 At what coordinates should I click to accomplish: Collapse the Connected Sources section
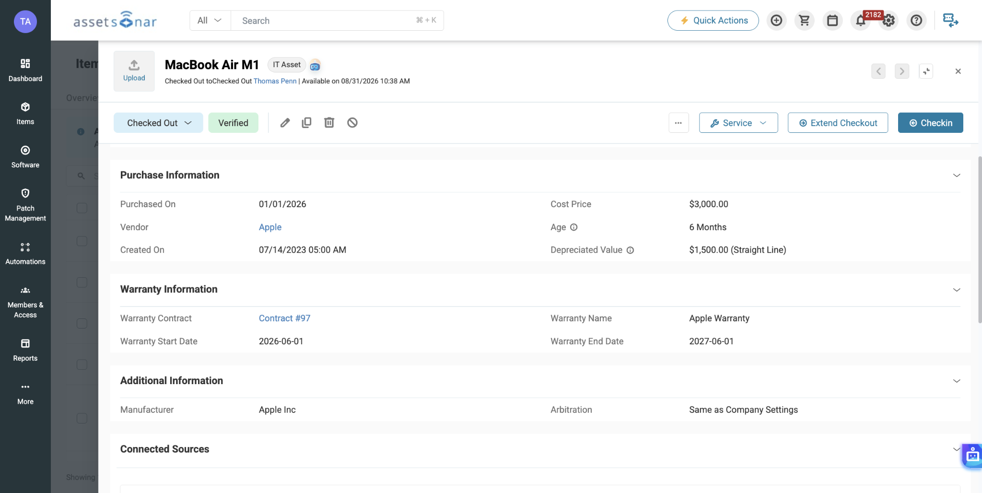pyautogui.click(x=956, y=449)
